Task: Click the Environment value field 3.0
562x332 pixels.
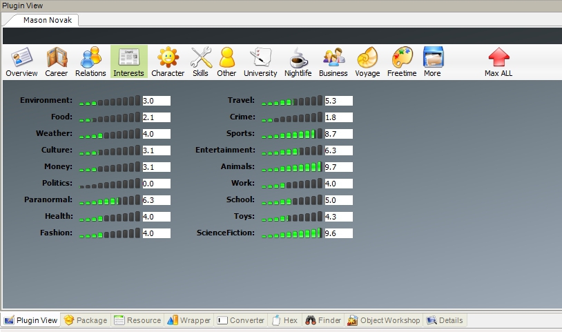Action: point(156,101)
